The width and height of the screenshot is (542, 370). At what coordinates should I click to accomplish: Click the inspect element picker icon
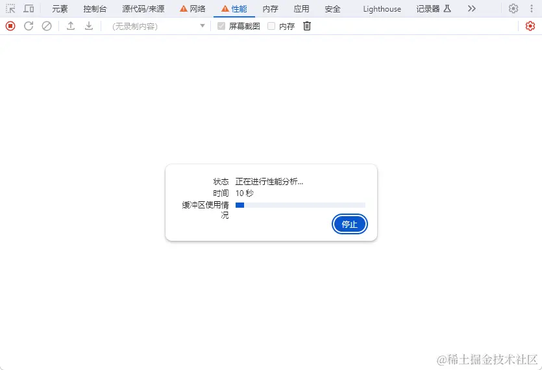(x=10, y=8)
